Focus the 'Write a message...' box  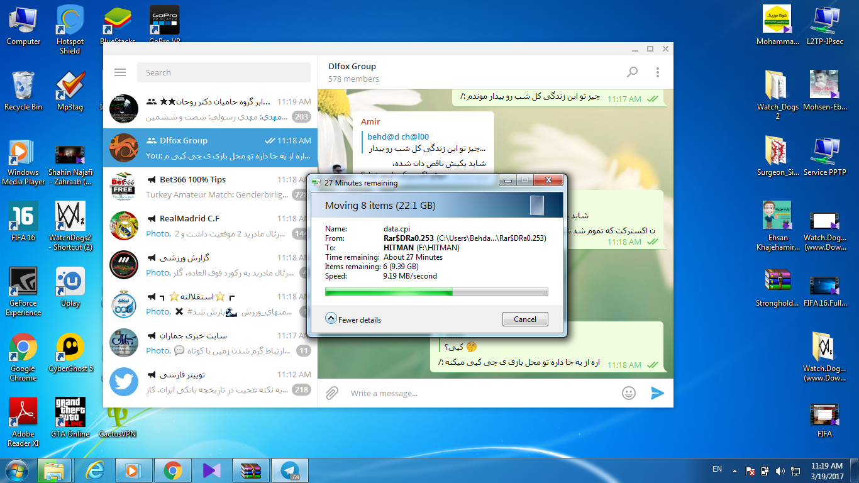(x=481, y=393)
